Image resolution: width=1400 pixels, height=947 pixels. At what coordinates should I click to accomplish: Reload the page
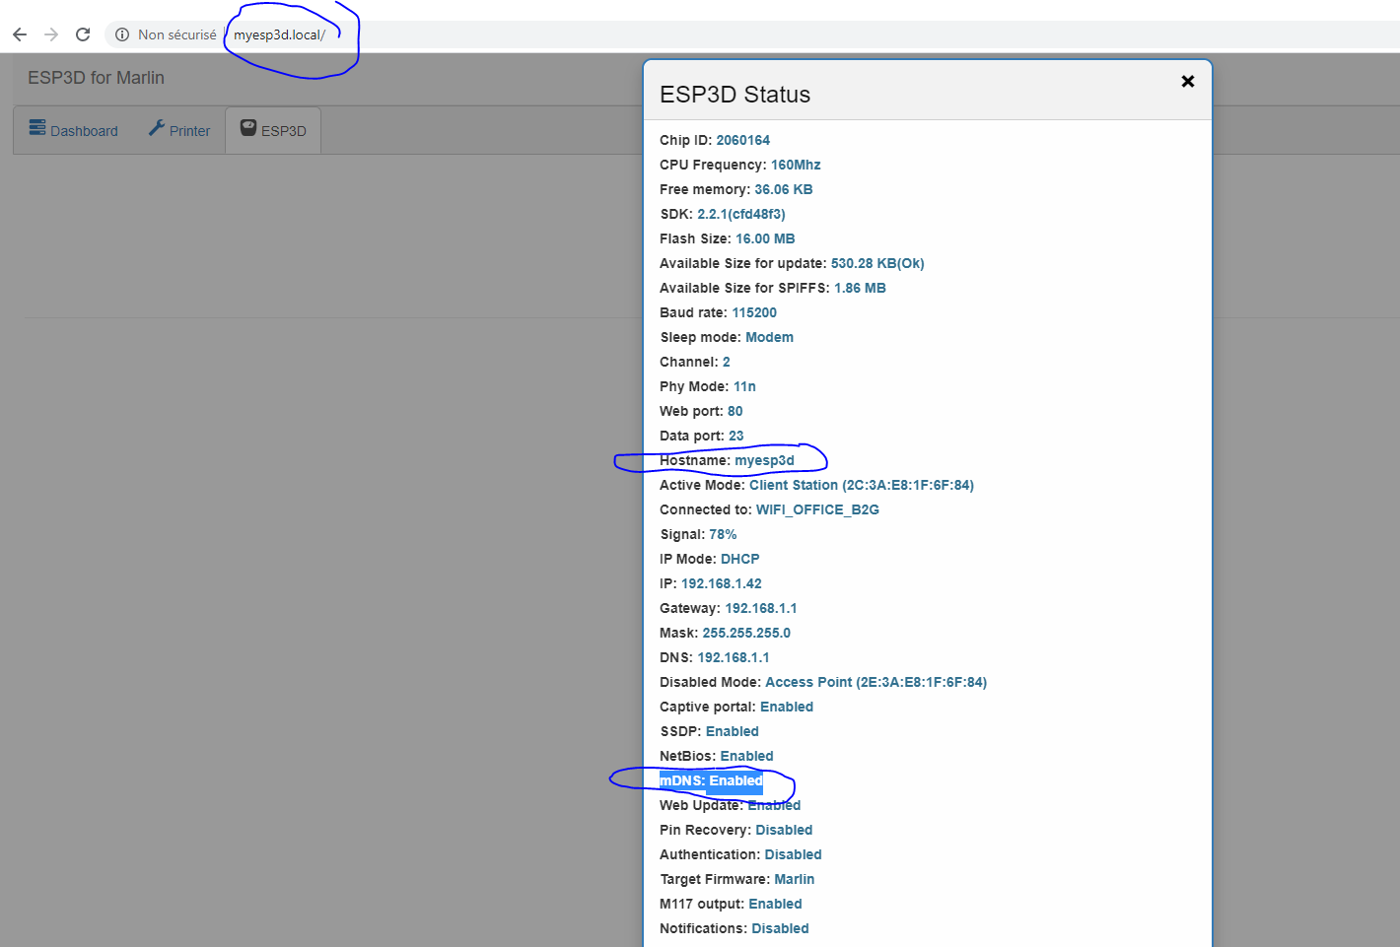[83, 34]
